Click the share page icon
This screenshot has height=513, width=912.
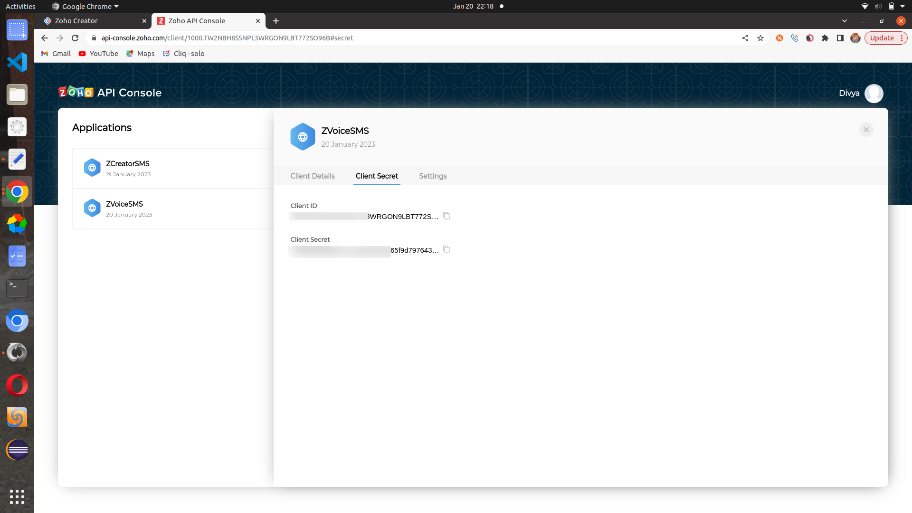click(745, 38)
